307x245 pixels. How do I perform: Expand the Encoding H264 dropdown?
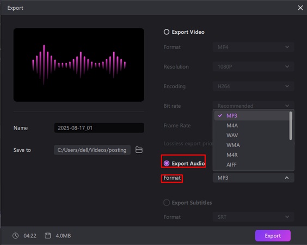point(253,86)
